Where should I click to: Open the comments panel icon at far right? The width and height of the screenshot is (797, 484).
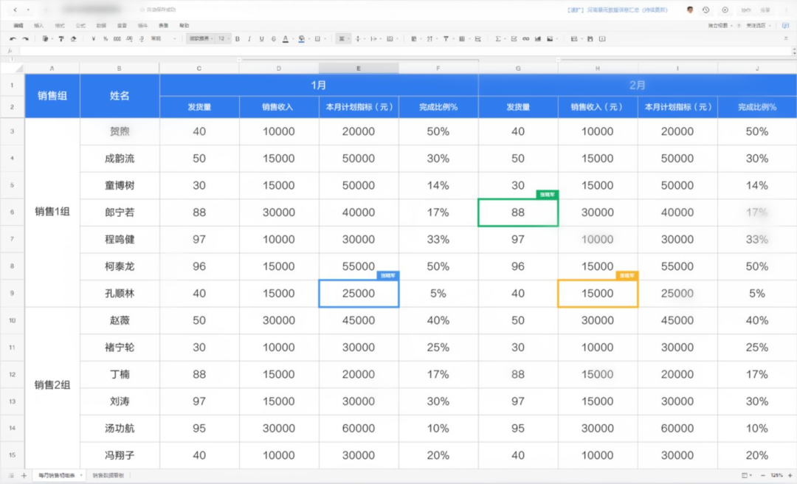coord(786,25)
